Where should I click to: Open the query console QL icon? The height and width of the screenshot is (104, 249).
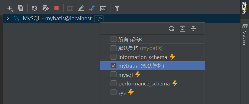(103, 8)
